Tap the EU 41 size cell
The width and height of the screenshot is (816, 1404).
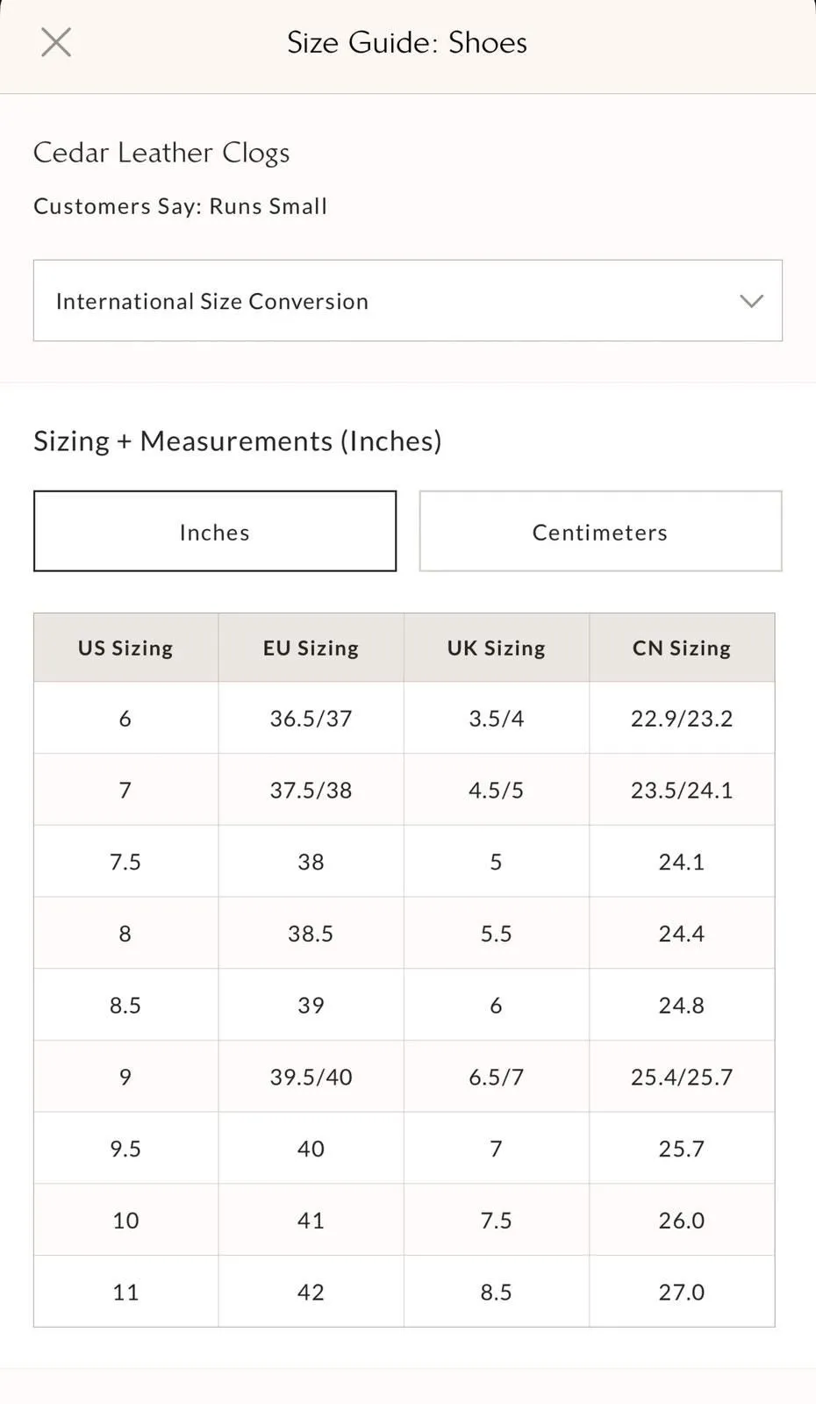click(311, 1220)
